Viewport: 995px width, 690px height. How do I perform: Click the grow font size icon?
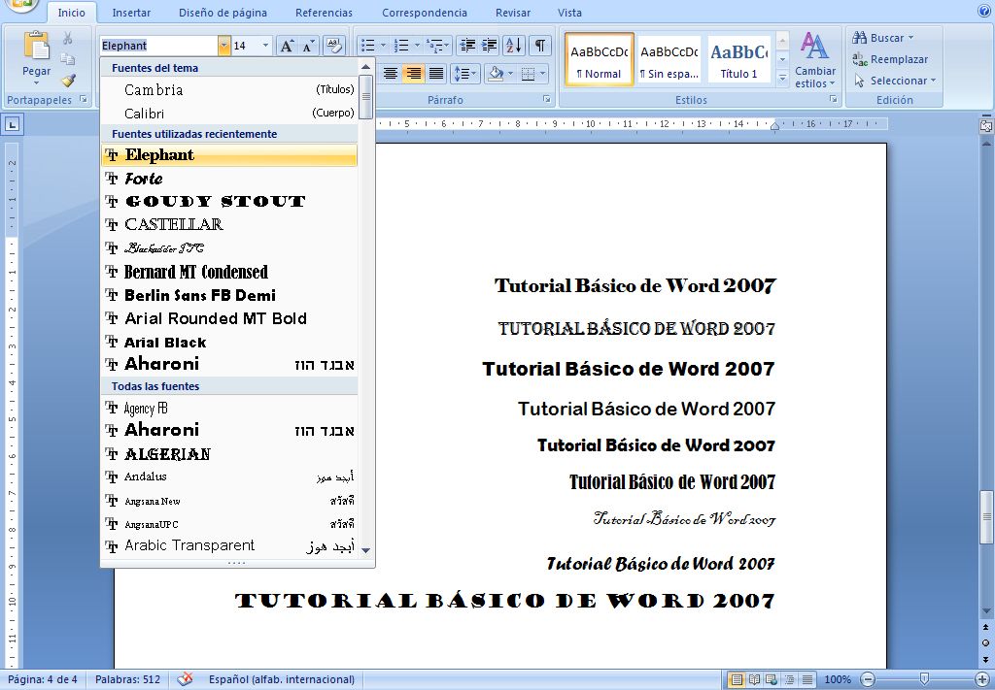click(x=287, y=46)
